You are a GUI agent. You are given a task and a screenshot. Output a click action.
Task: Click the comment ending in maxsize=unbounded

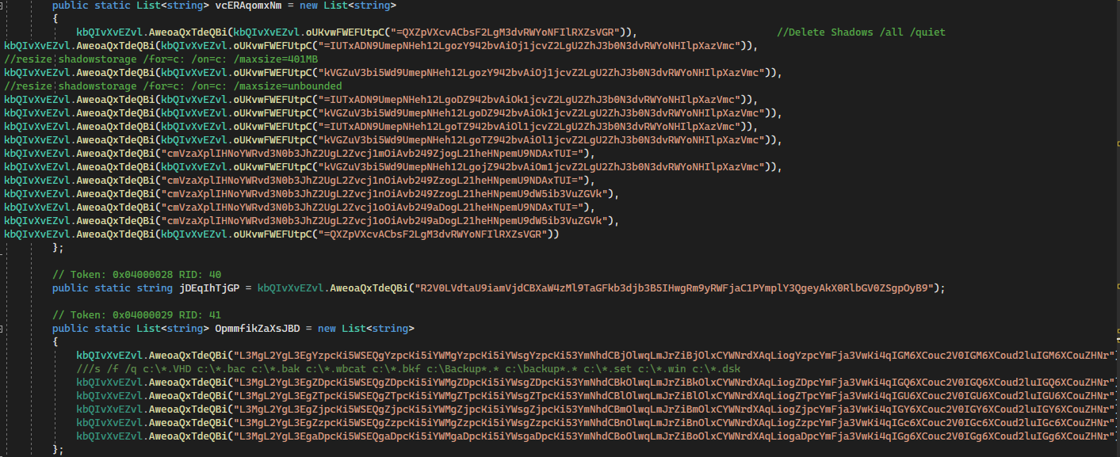click(x=173, y=86)
